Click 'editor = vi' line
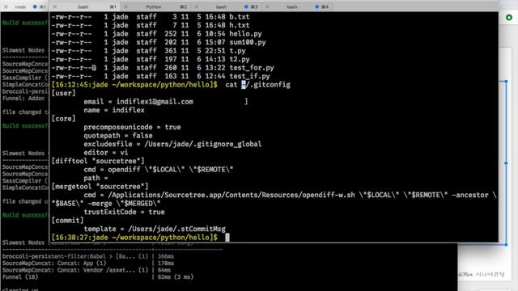 [x=106, y=153]
